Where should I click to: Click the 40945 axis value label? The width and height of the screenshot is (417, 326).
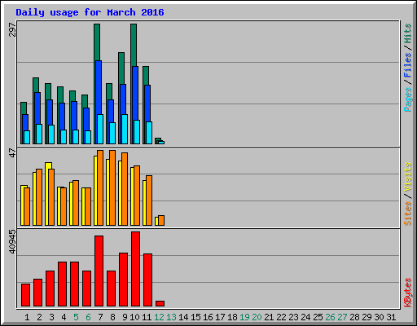point(13,241)
